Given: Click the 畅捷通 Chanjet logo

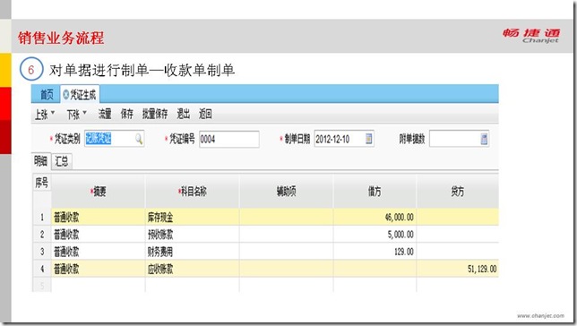Looking at the screenshot, I should click(x=531, y=35).
